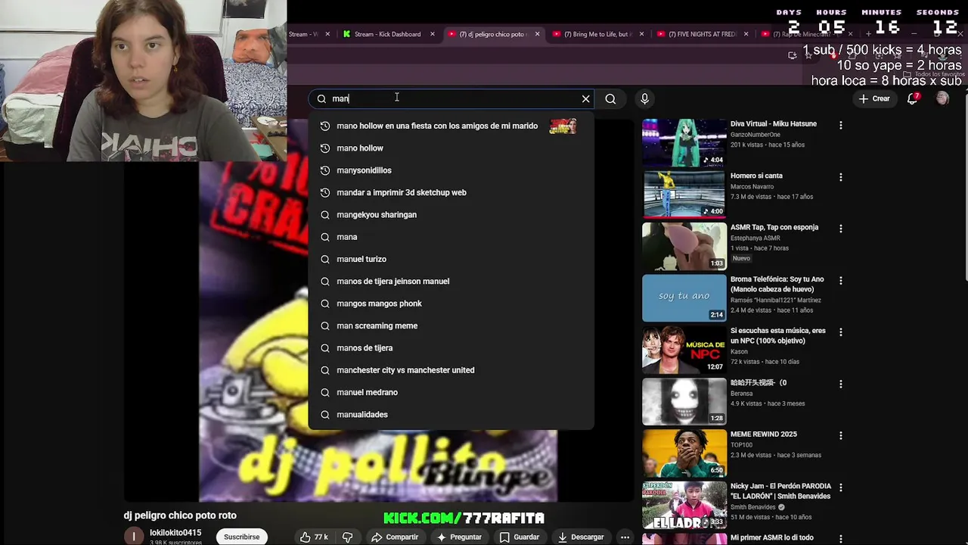
Task: Click the Suscribirse button
Action: click(x=242, y=537)
